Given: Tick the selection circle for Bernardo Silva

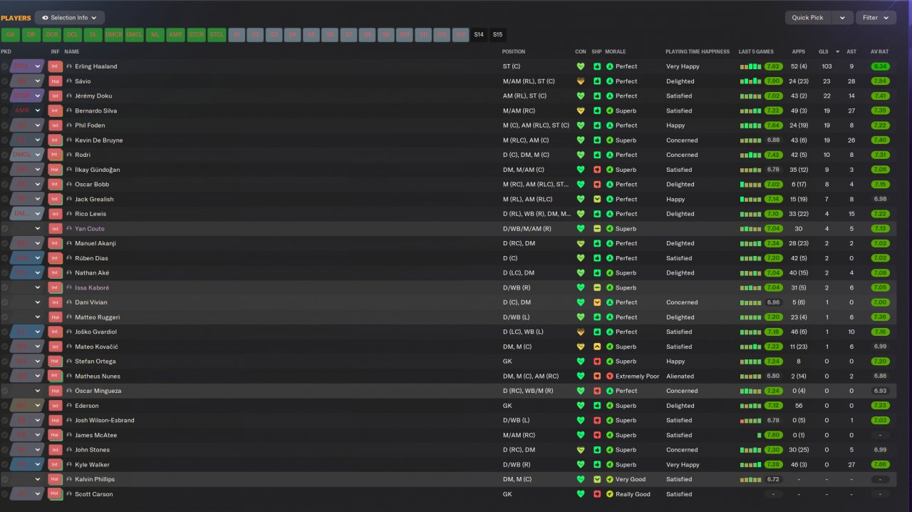Looking at the screenshot, I should point(5,111).
